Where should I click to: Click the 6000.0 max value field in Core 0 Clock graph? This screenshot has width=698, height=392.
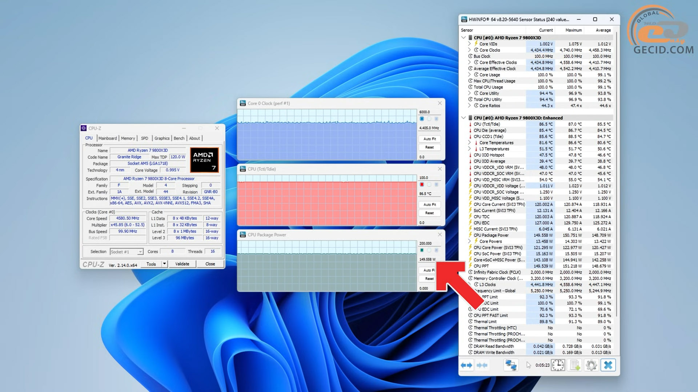[429, 112]
